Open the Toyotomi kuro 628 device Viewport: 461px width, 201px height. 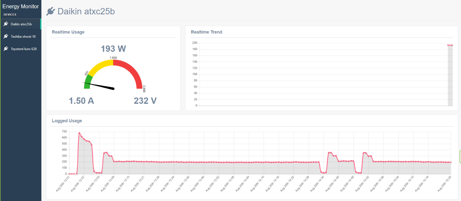(21, 49)
